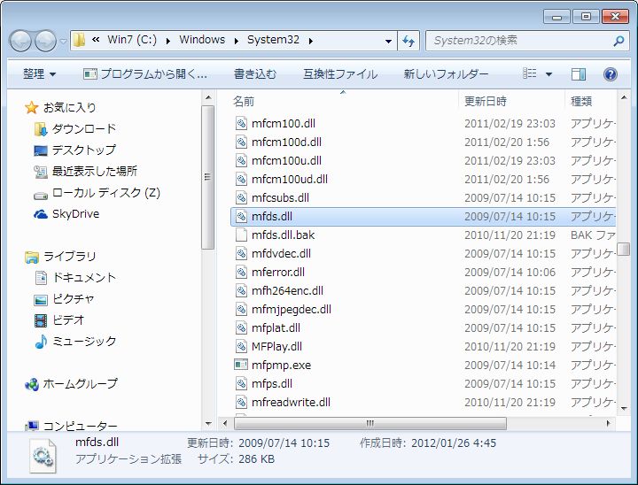Open the 整理 menu

point(39,74)
